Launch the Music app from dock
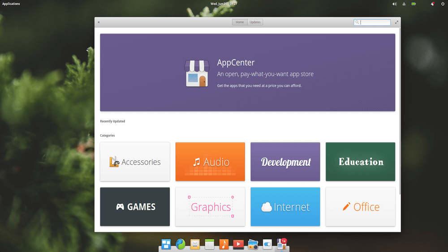Image resolution: width=448 pixels, height=252 pixels. 224,244
